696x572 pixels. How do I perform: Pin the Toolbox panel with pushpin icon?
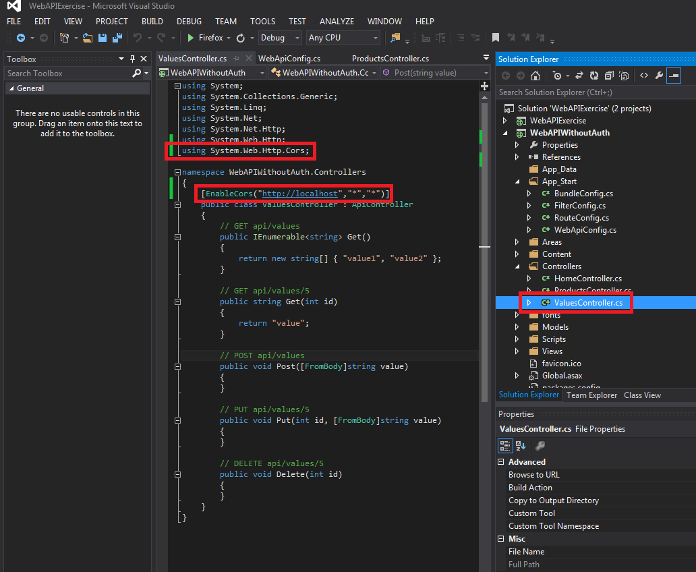tap(132, 59)
